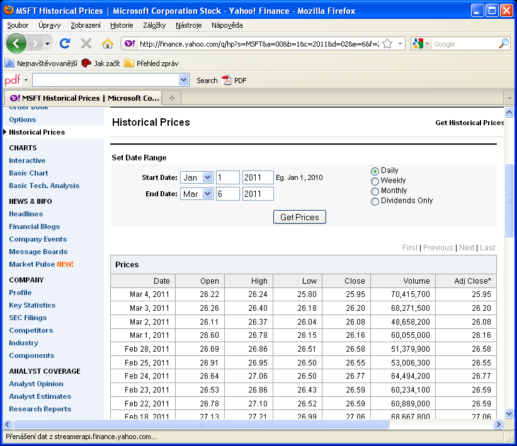This screenshot has height=446, width=517.
Task: Click the Last pagination link
Action: pos(487,248)
